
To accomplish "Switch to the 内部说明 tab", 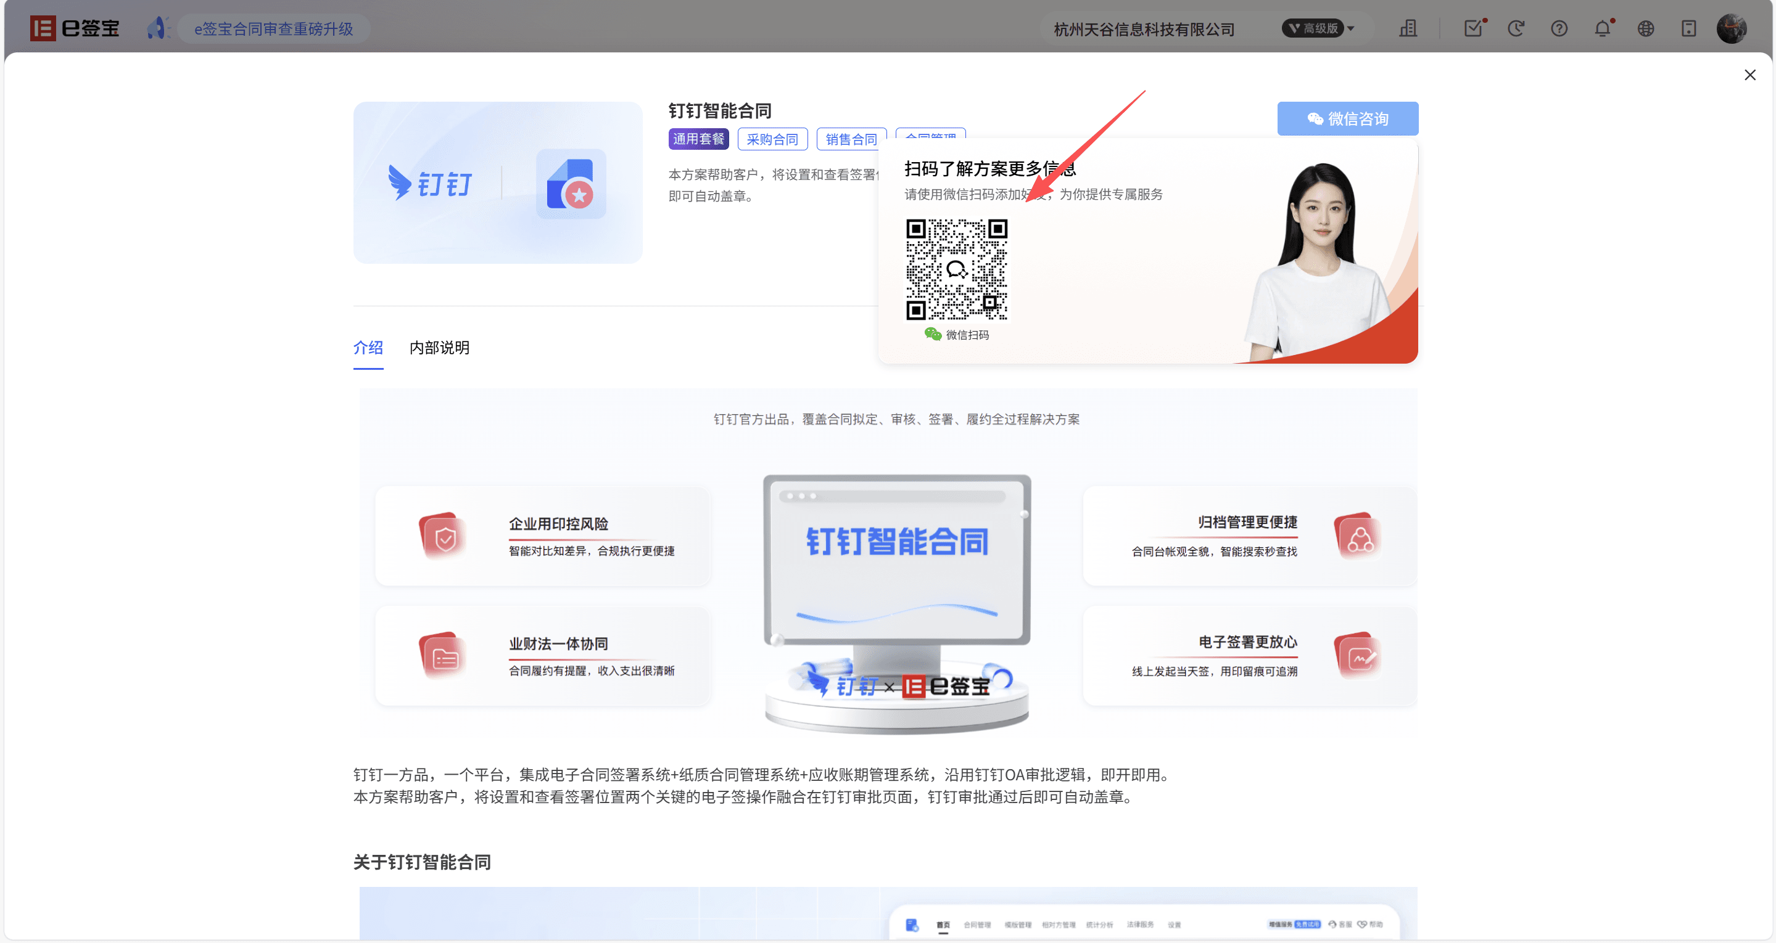I will point(439,348).
